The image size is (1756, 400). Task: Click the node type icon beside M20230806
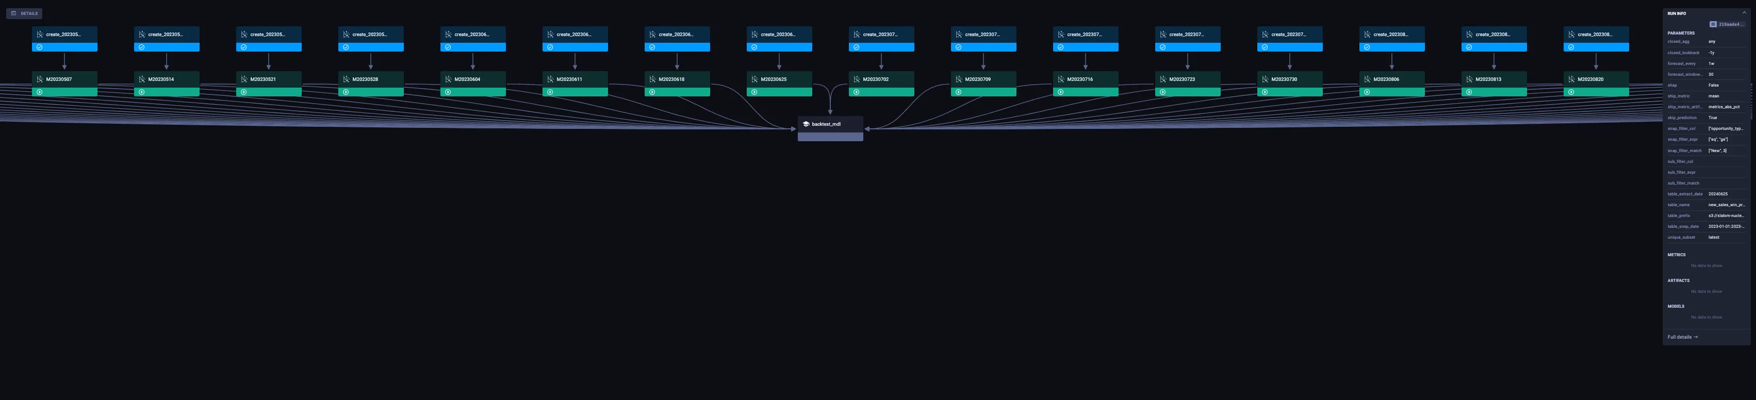[1367, 79]
